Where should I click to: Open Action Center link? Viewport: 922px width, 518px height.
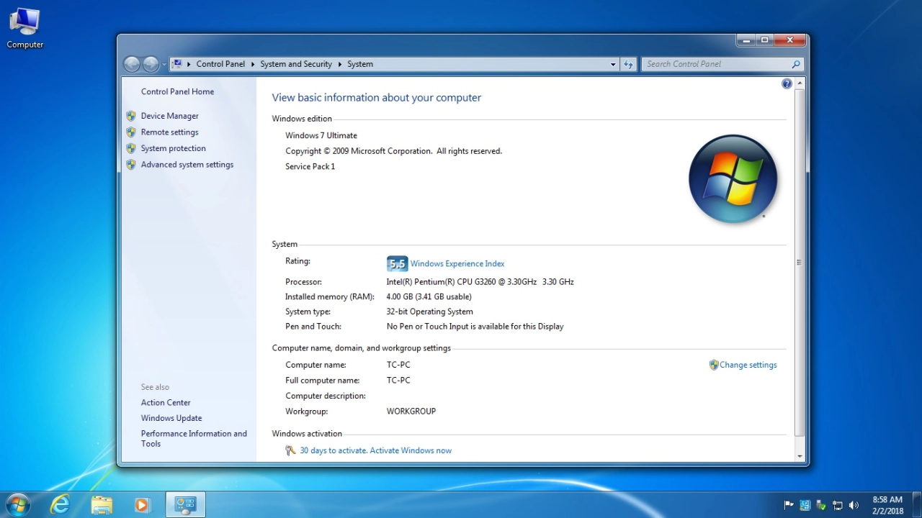[x=166, y=403]
